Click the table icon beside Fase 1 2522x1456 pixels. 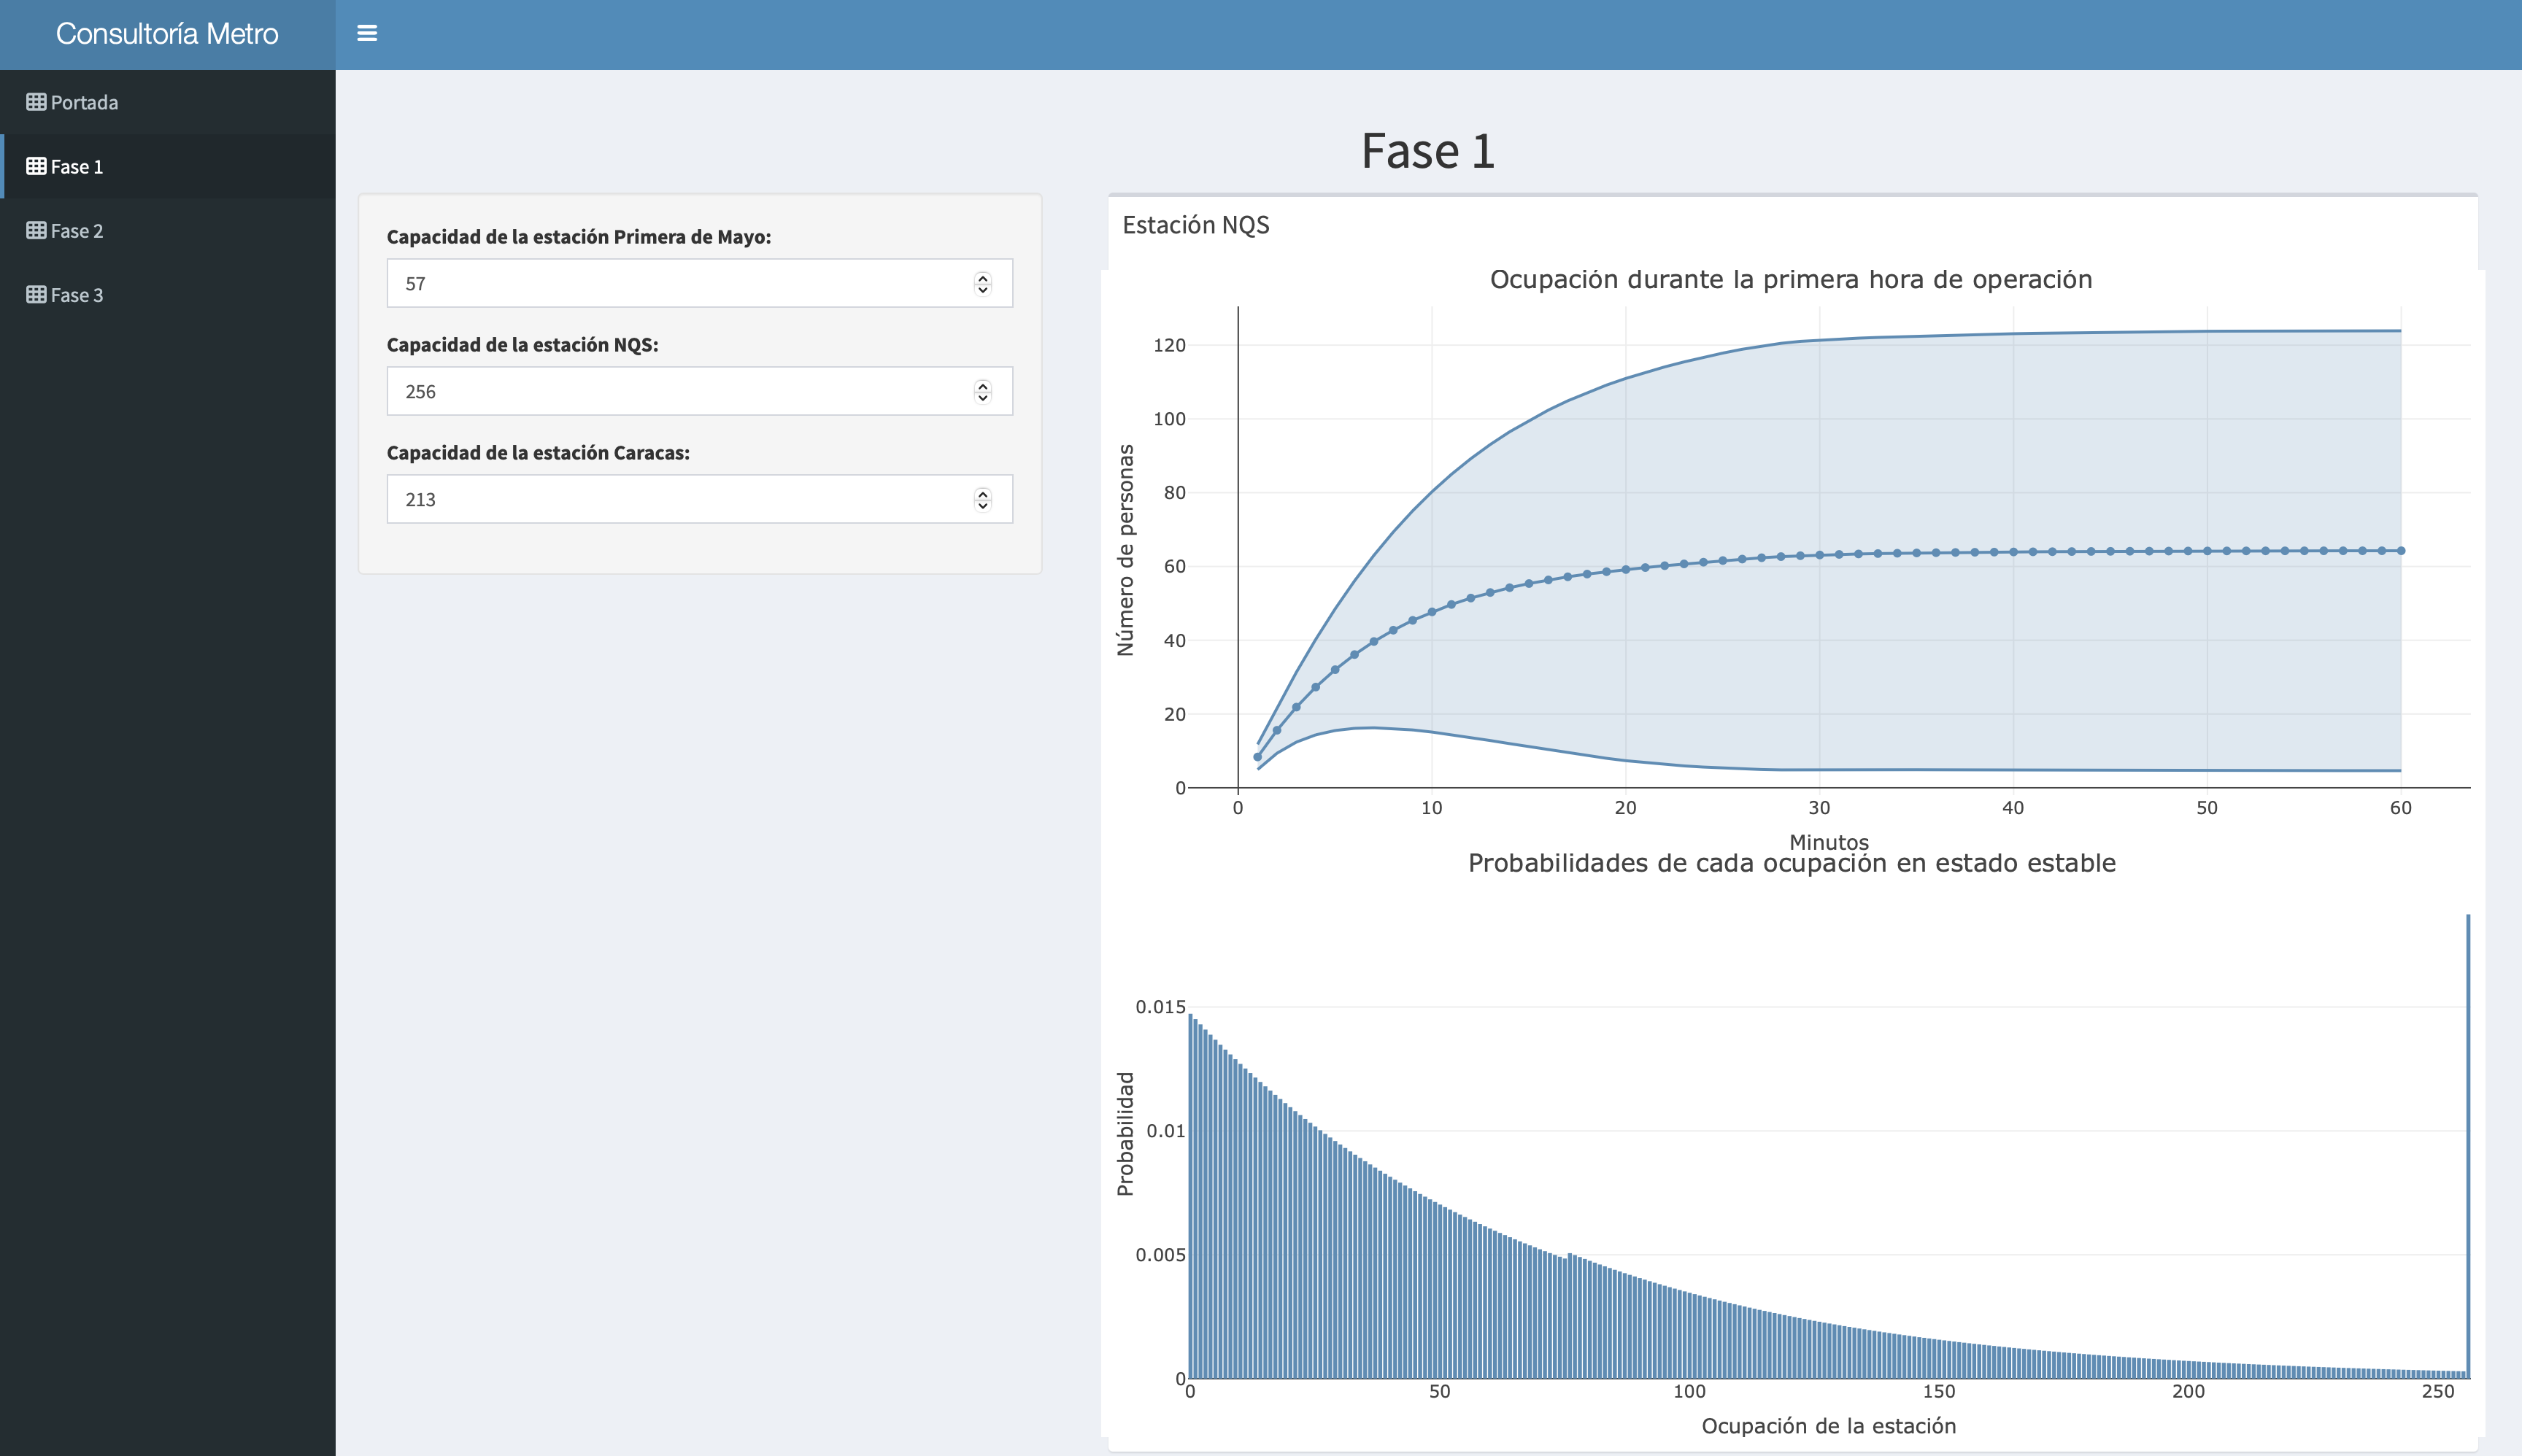tap(36, 166)
